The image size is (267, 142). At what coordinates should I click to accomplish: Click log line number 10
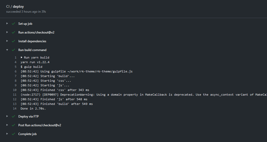[15, 90]
